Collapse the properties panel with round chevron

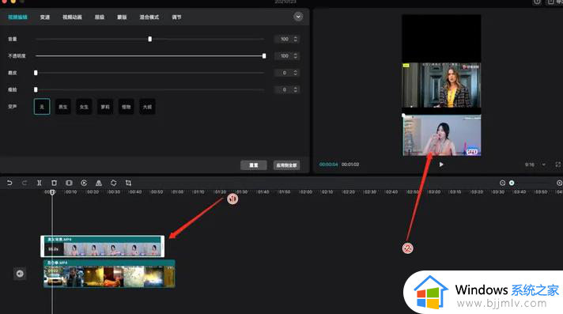[x=298, y=17]
